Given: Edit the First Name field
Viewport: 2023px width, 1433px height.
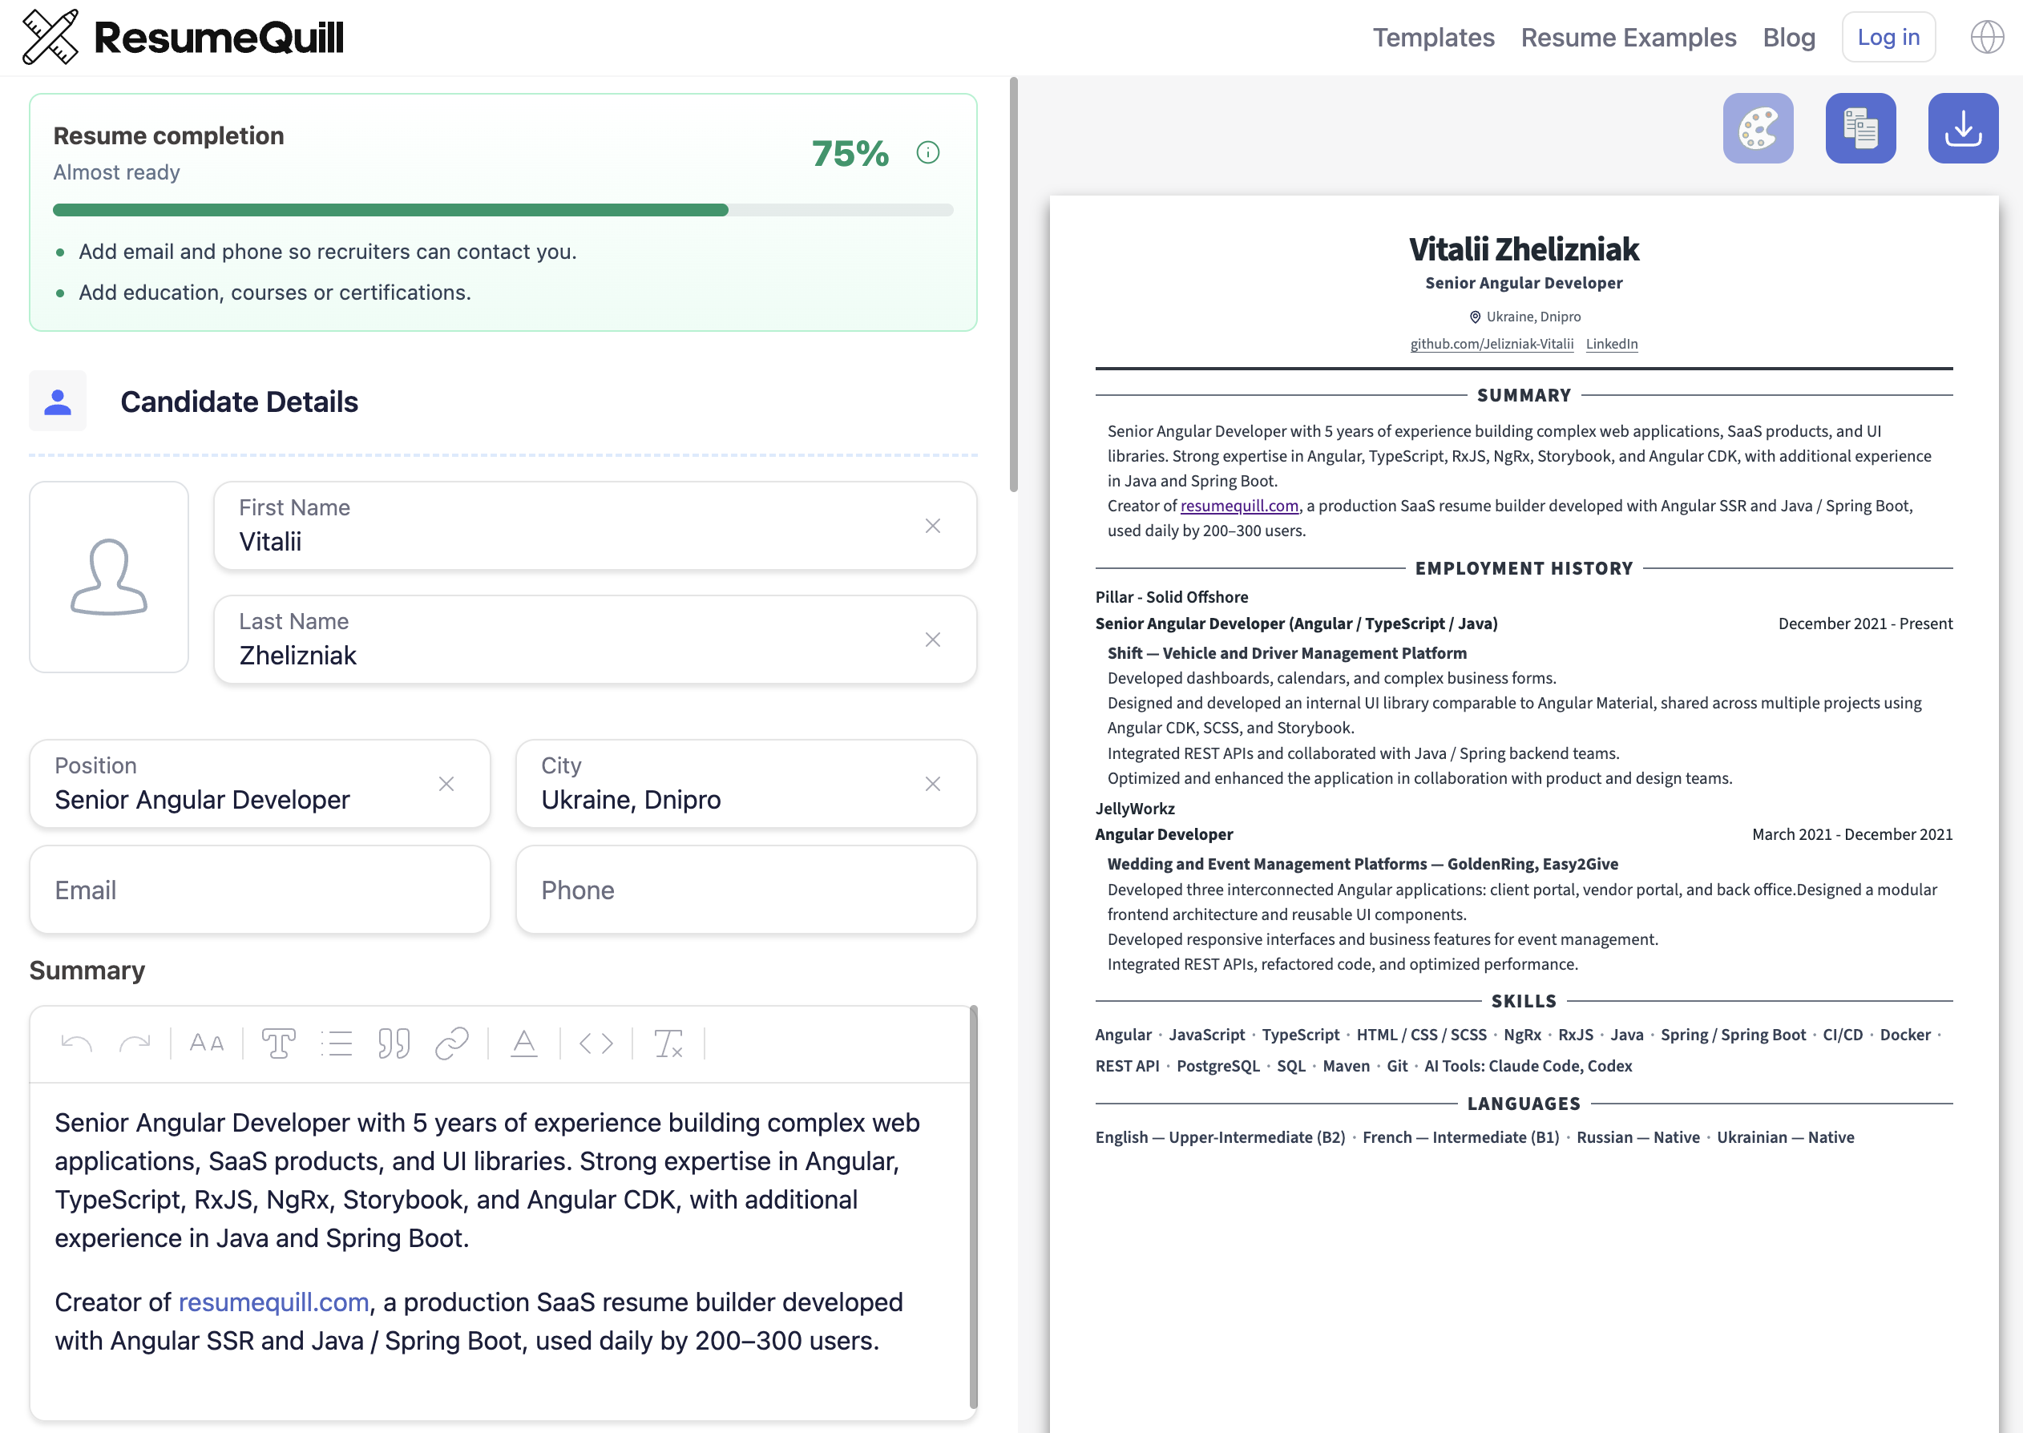Looking at the screenshot, I should (x=596, y=525).
